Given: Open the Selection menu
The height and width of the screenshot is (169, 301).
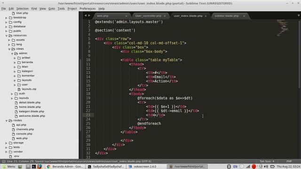Looking at the screenshot, I should [22, 8].
